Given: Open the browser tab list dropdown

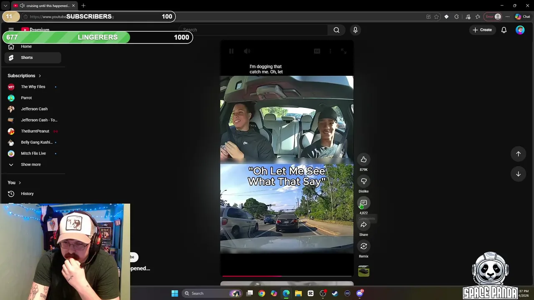Looking at the screenshot, I should click(5, 6).
